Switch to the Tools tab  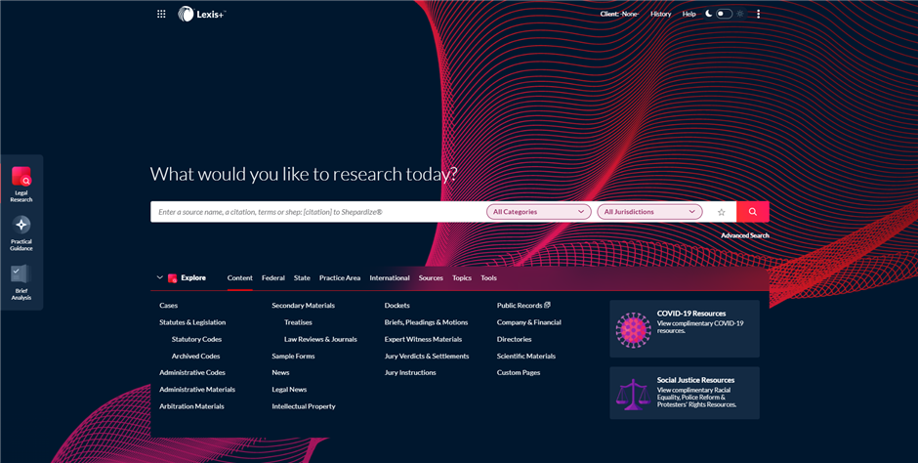tap(489, 278)
